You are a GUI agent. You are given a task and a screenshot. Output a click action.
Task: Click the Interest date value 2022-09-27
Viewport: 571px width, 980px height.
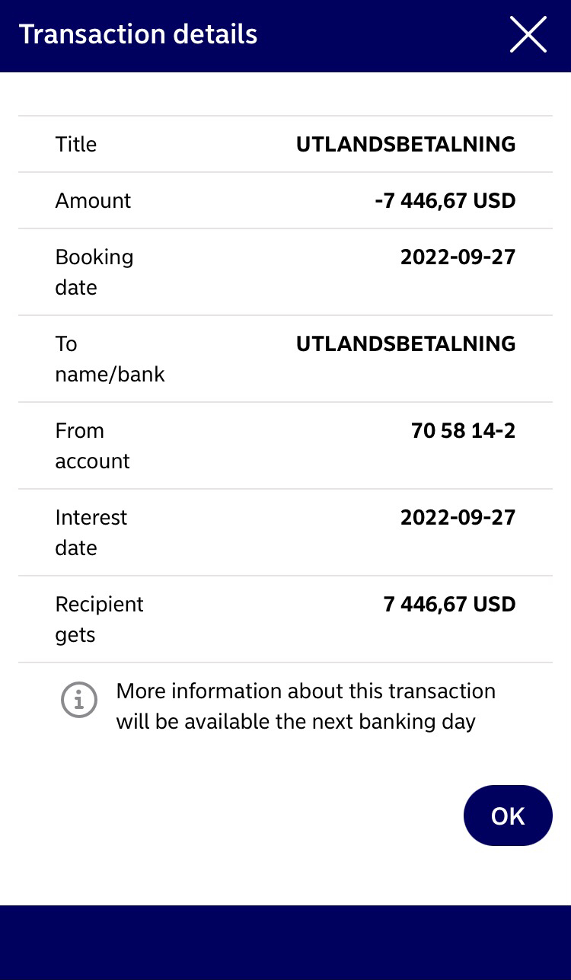[x=458, y=517]
